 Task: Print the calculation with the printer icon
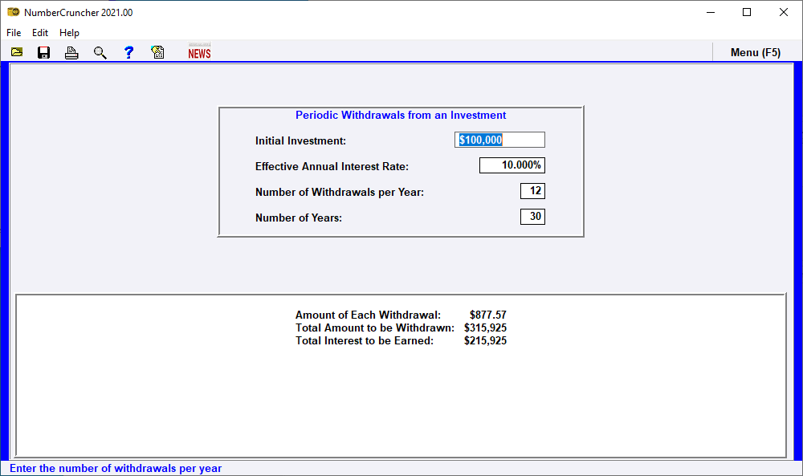(x=71, y=52)
